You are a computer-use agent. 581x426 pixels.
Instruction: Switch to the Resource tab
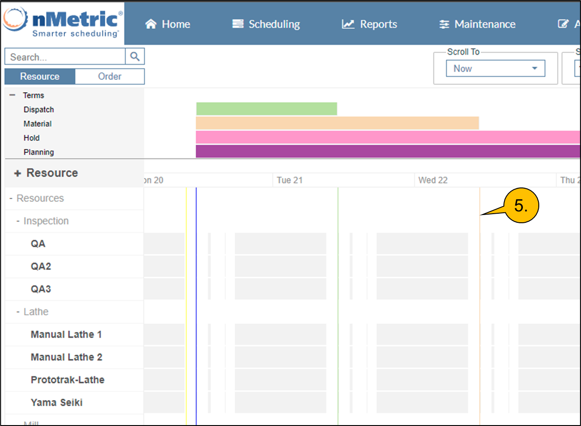pos(40,76)
